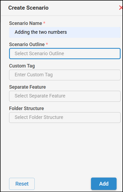Click the Scenario Outline label
123x192 pixels.
pyautogui.click(x=27, y=44)
